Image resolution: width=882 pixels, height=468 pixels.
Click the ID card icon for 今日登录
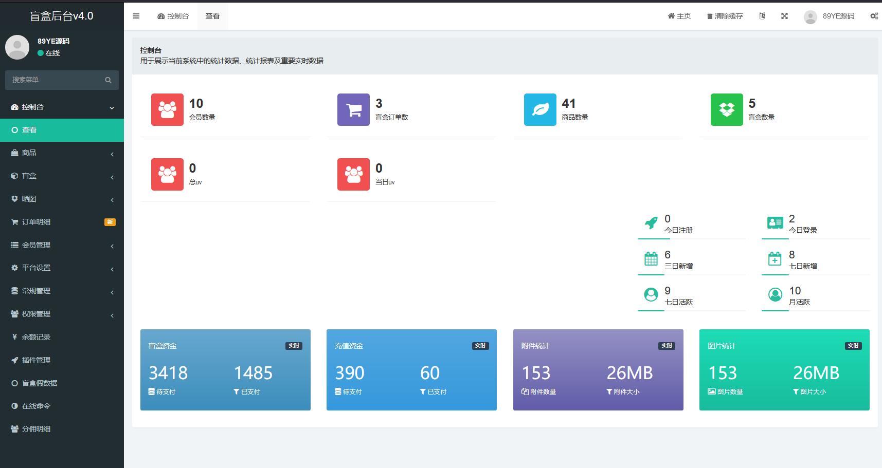tap(775, 222)
